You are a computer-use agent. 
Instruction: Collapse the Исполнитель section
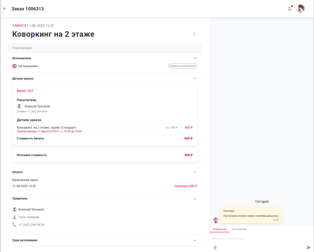tap(194, 58)
